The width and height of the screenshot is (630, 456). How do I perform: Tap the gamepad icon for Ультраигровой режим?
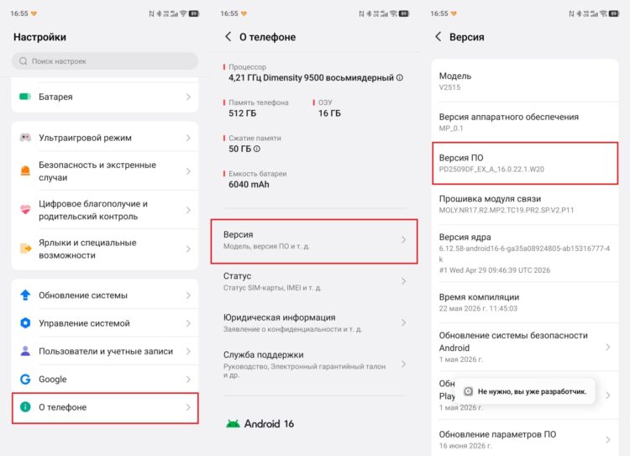(25, 138)
